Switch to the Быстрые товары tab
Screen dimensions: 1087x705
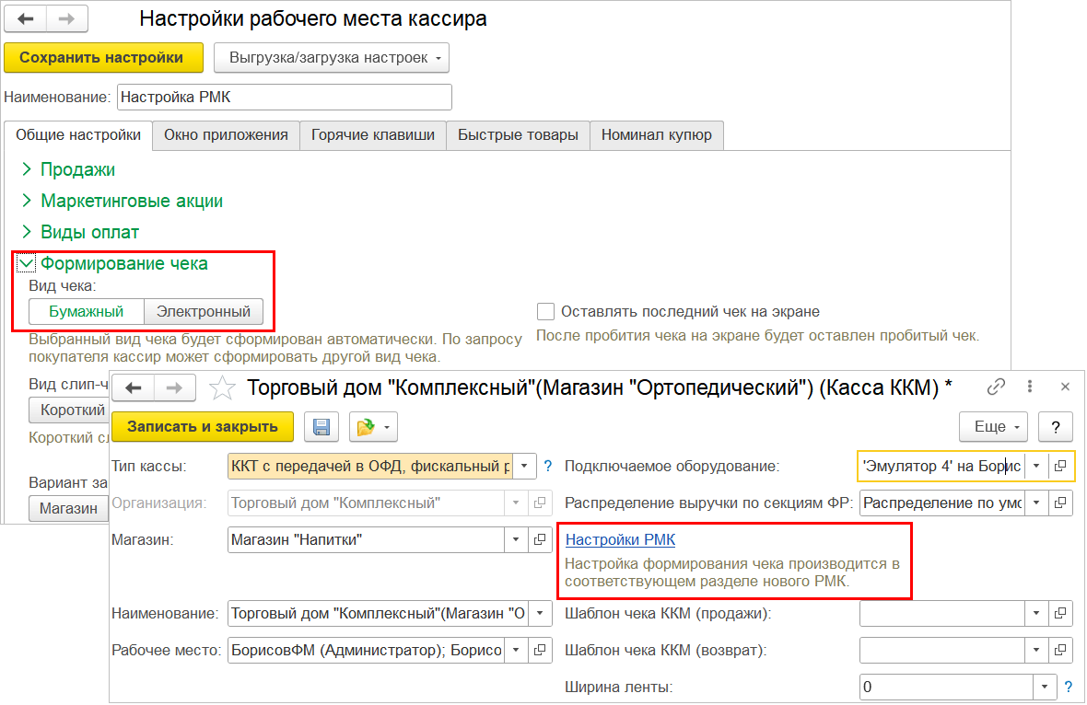click(x=518, y=135)
